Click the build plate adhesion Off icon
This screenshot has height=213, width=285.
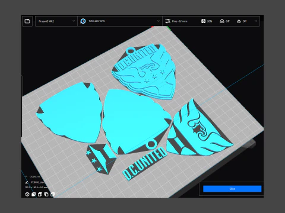coord(239,21)
